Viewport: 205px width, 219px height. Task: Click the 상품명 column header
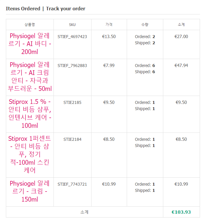tap(30, 24)
